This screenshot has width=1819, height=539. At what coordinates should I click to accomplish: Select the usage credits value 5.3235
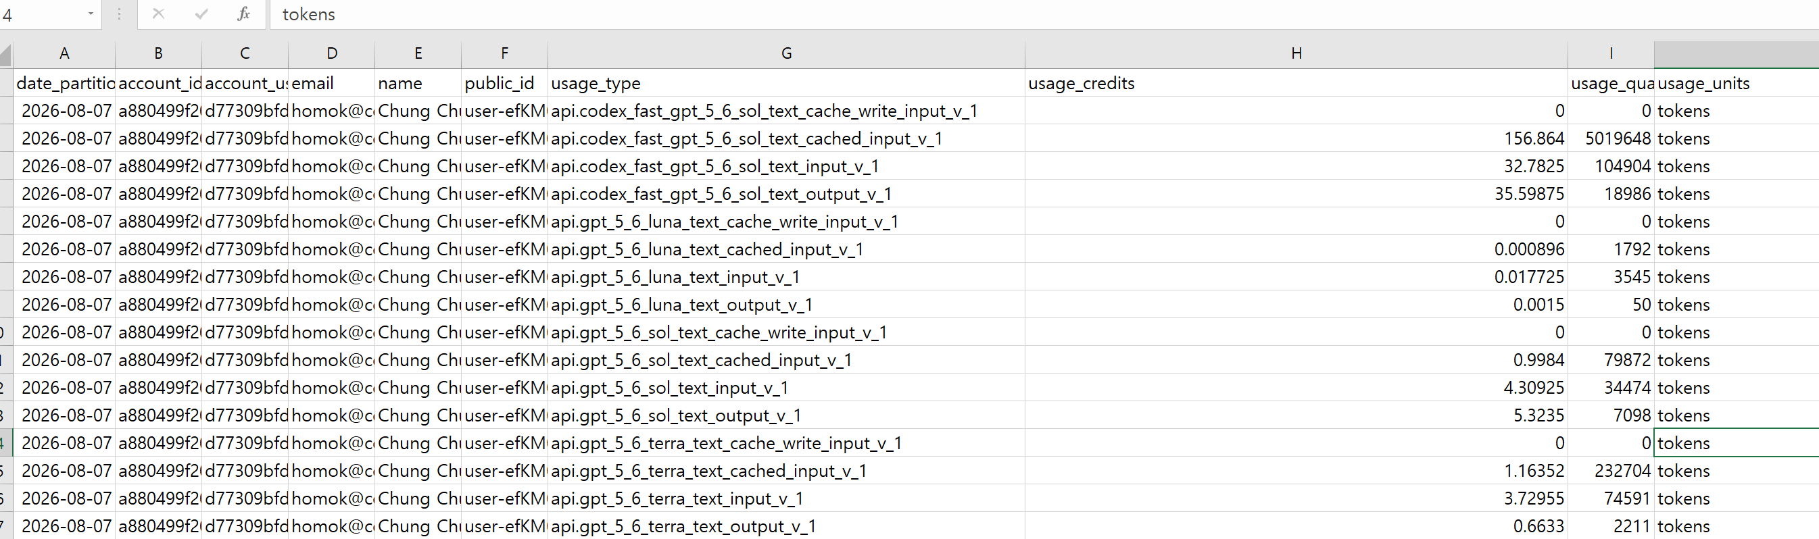[x=1296, y=415]
